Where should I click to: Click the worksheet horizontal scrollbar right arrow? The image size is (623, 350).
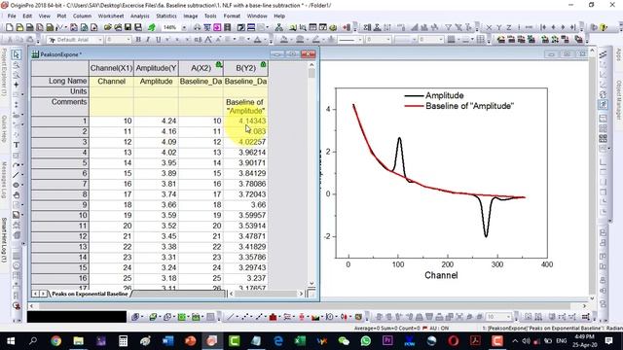point(301,294)
